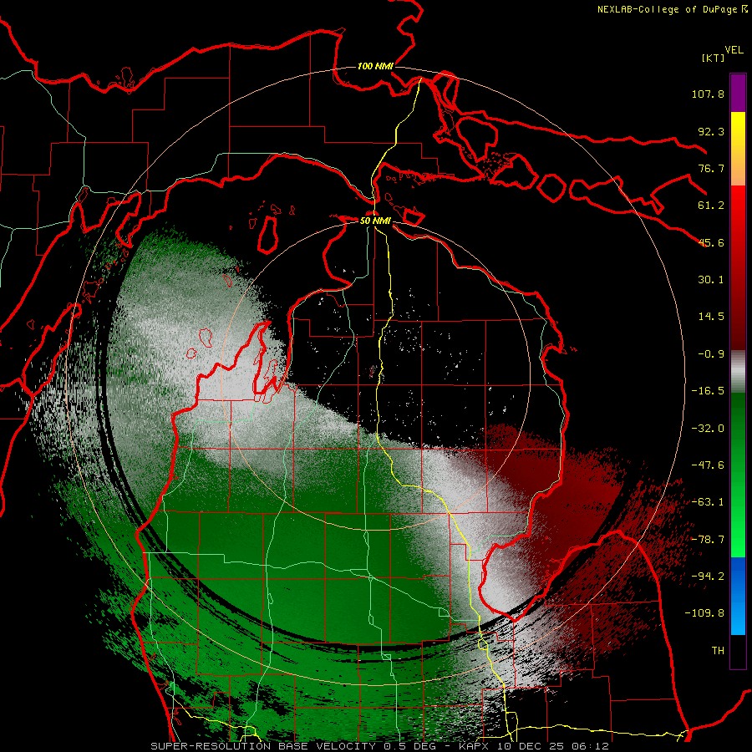Click the 107.8 velocity scale value
The image size is (752, 752).
tap(708, 94)
